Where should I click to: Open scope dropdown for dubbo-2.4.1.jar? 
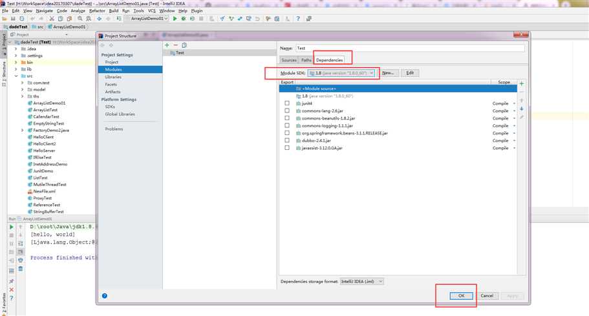[514, 141]
